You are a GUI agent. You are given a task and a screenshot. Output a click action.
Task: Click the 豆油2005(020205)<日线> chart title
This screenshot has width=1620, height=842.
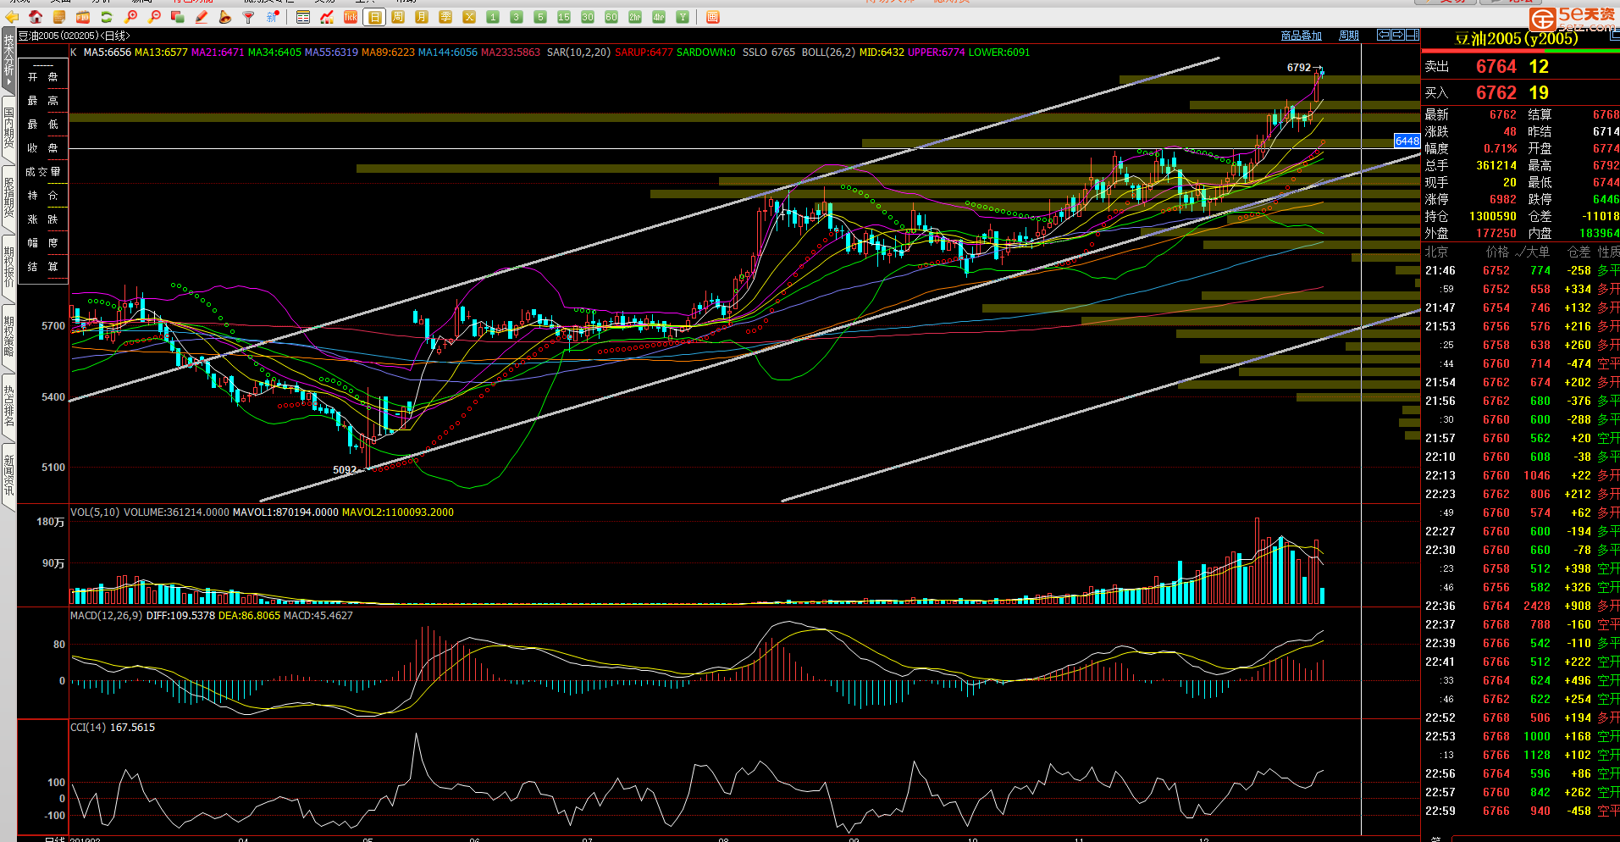tap(75, 36)
